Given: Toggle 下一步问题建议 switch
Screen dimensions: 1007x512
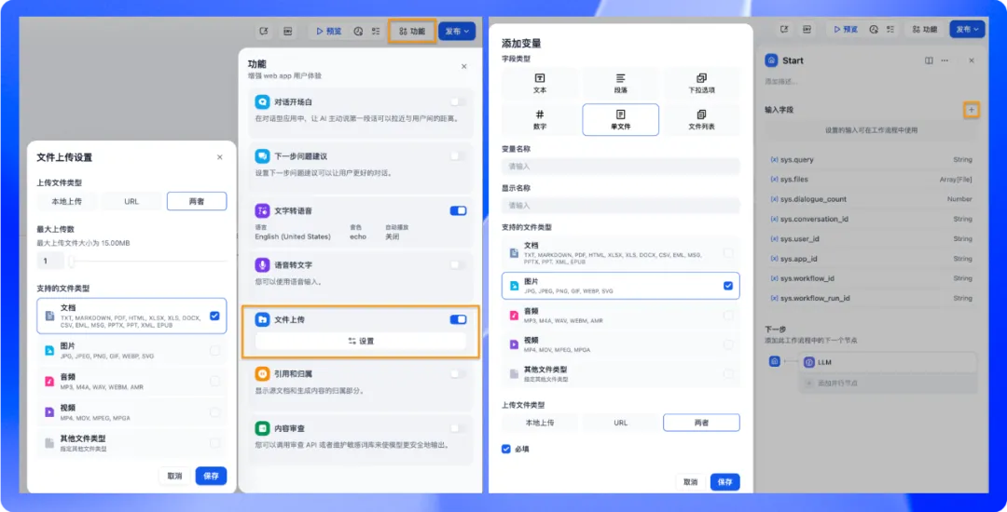Looking at the screenshot, I should point(458,156).
